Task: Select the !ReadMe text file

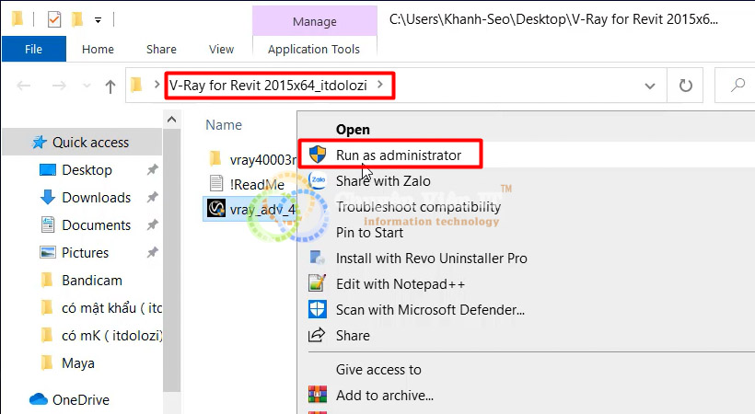Action: [248, 184]
